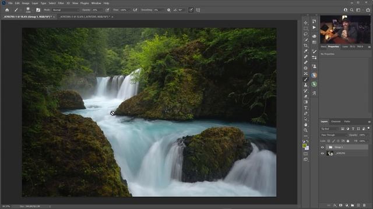Hide the bottom image layer
This screenshot has width=373, height=209.
pyautogui.click(x=322, y=153)
